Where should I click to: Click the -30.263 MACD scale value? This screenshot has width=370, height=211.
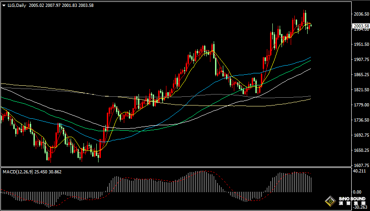[x=361, y=207]
